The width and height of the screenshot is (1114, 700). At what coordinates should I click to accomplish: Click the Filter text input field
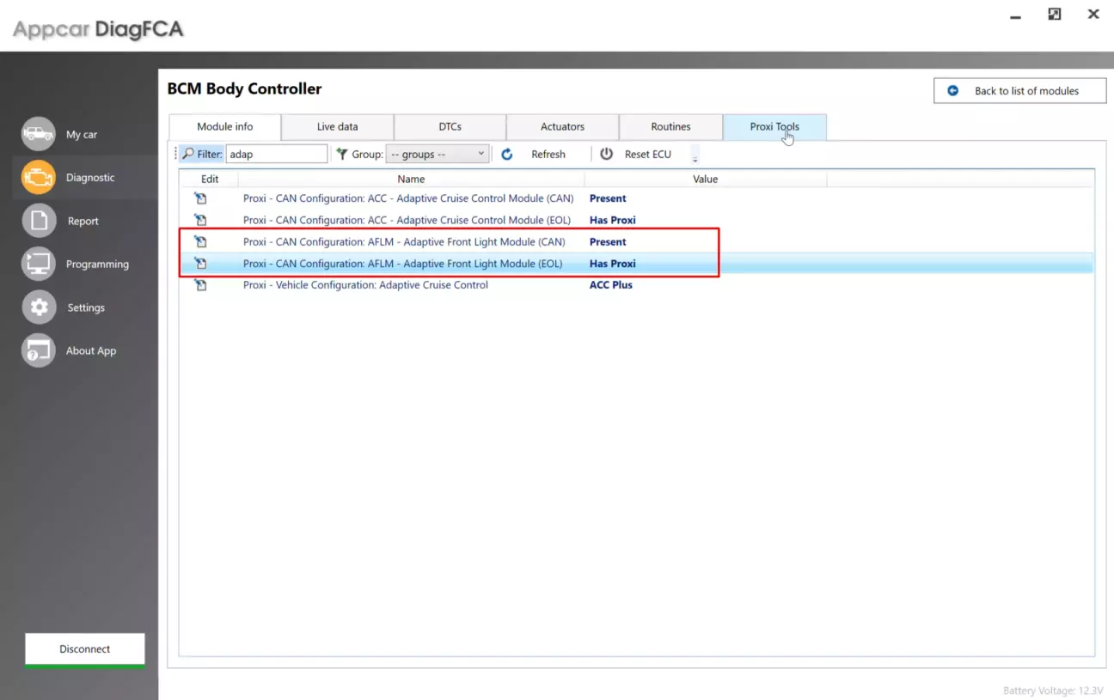(x=276, y=155)
